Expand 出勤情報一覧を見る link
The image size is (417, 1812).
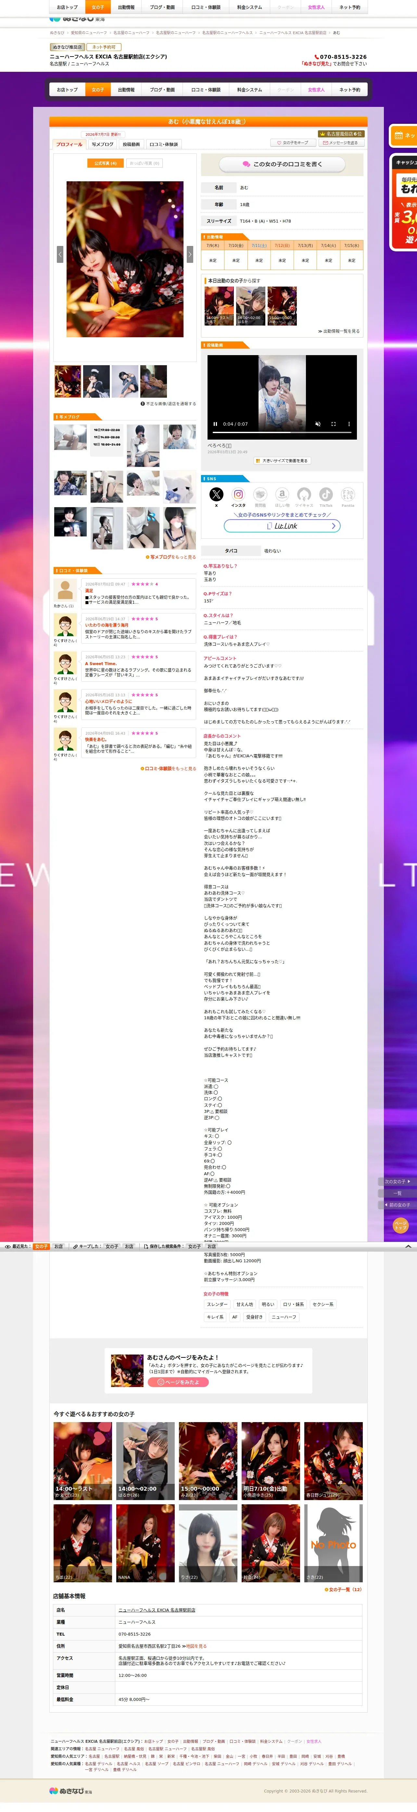coord(339,331)
